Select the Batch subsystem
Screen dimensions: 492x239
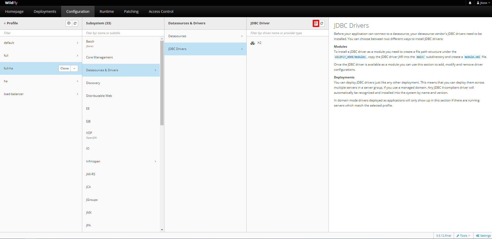(121, 44)
